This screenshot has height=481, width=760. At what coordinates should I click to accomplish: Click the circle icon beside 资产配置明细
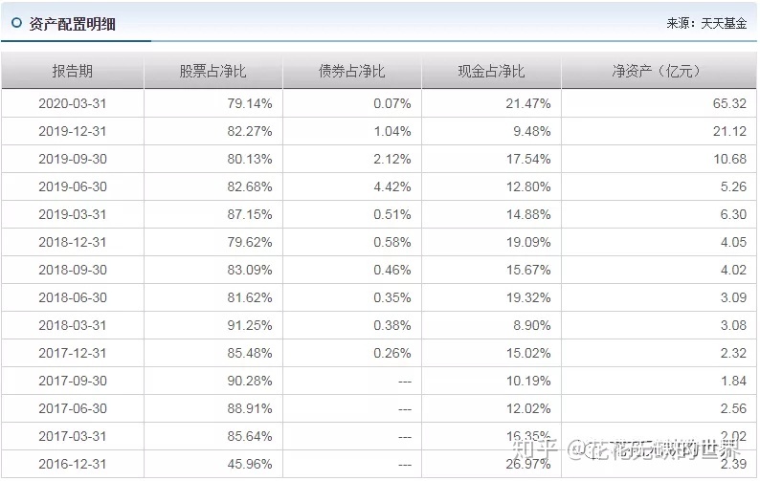pos(16,23)
